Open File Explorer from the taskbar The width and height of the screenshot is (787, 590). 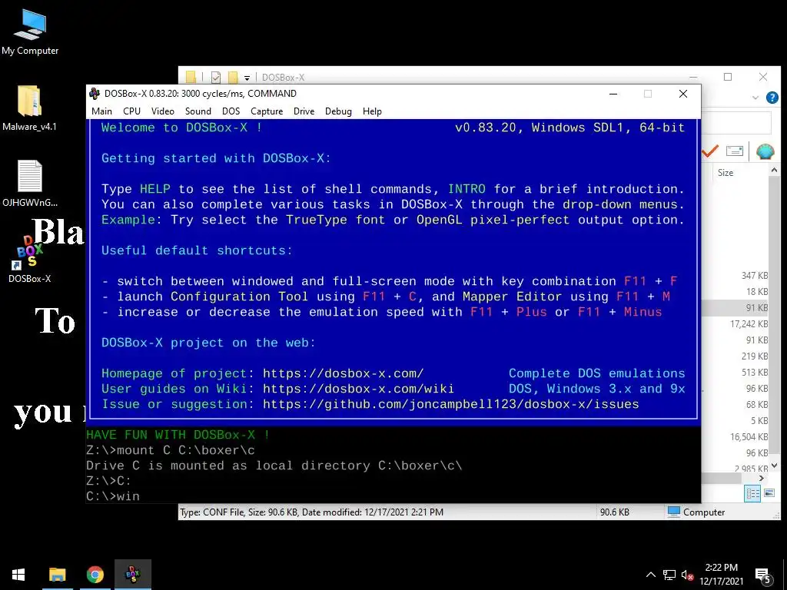[x=57, y=575]
